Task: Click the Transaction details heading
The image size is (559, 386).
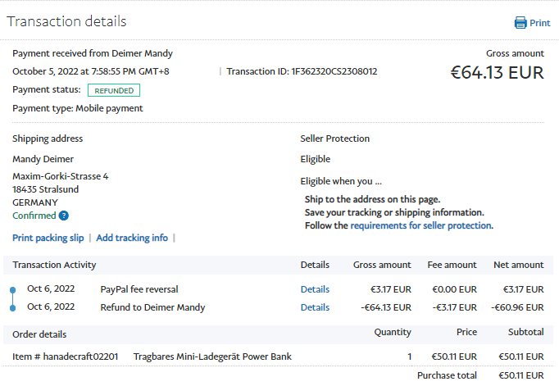Action: click(x=67, y=21)
